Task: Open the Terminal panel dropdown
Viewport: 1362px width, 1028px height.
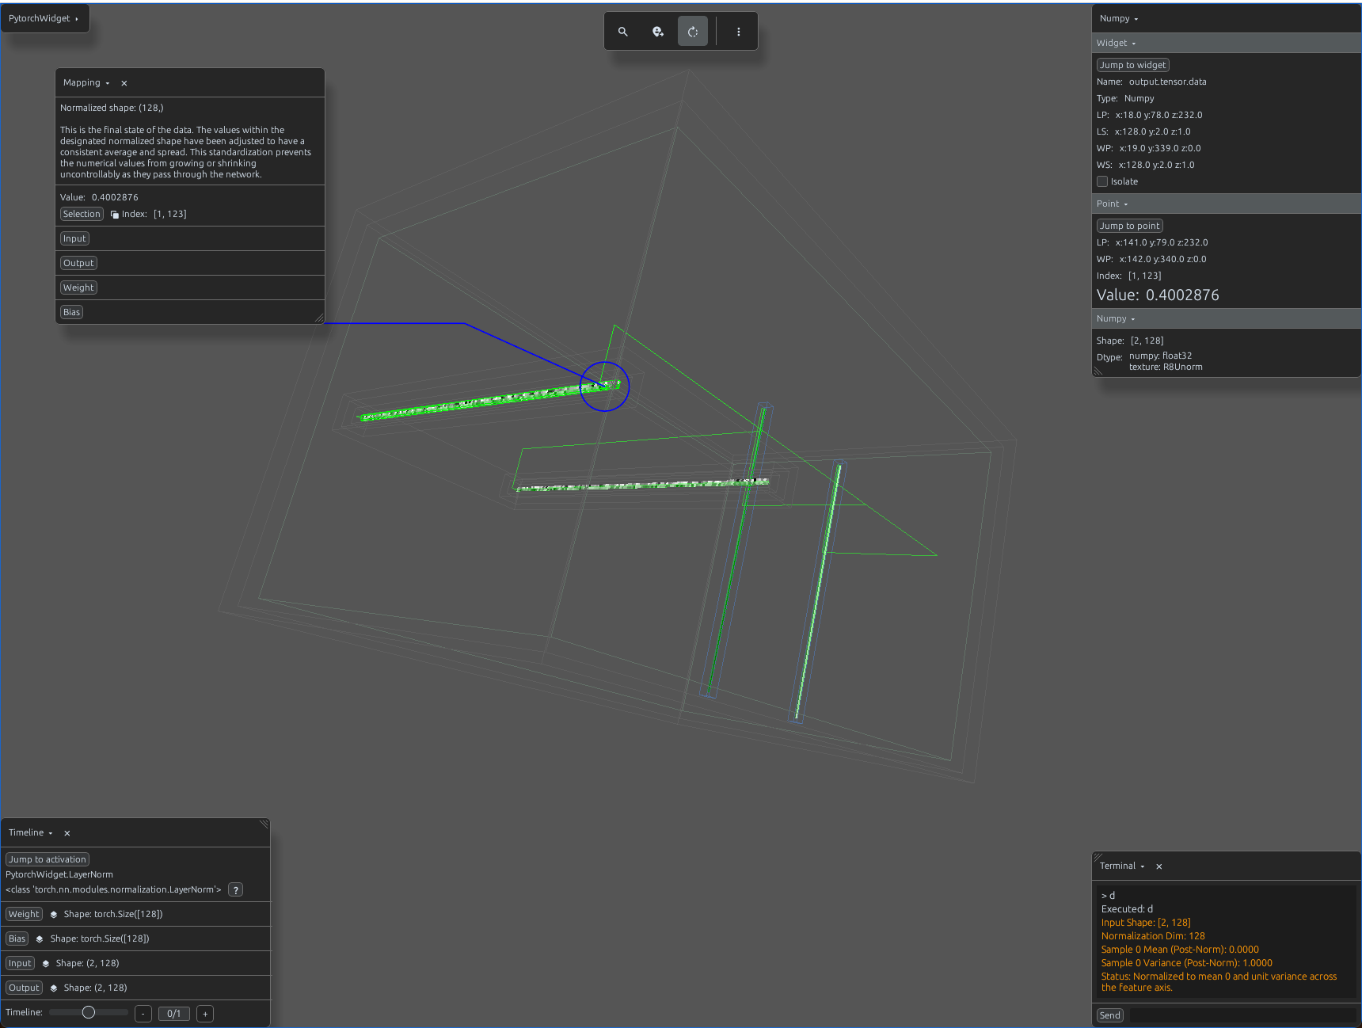Action: (1122, 866)
